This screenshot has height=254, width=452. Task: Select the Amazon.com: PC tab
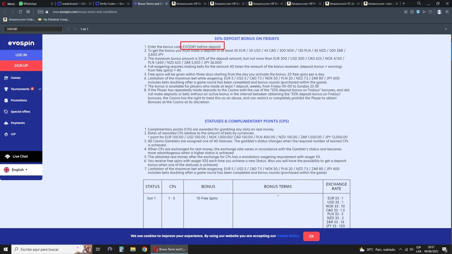point(343,4)
